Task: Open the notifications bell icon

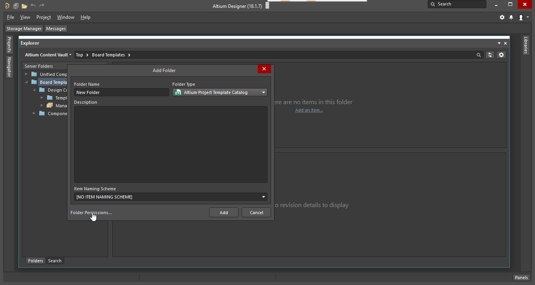Action: click(x=511, y=17)
